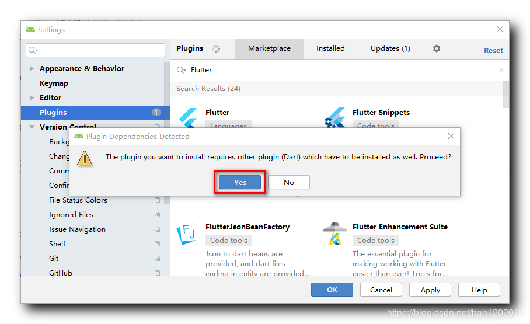
Task: Open FlutterJsonBeanFactory plugin title
Action: coord(247,227)
